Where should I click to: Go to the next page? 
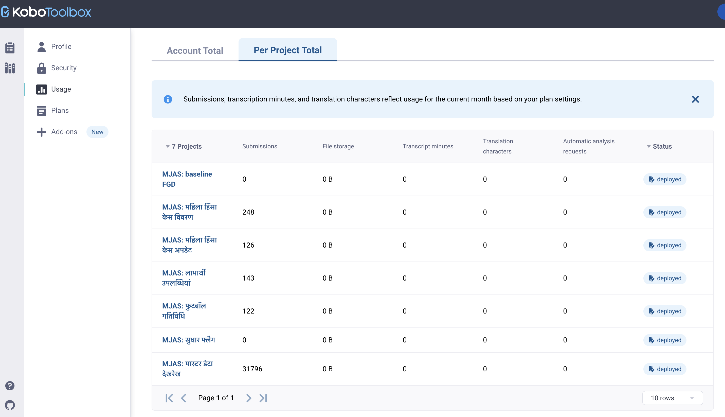click(248, 398)
